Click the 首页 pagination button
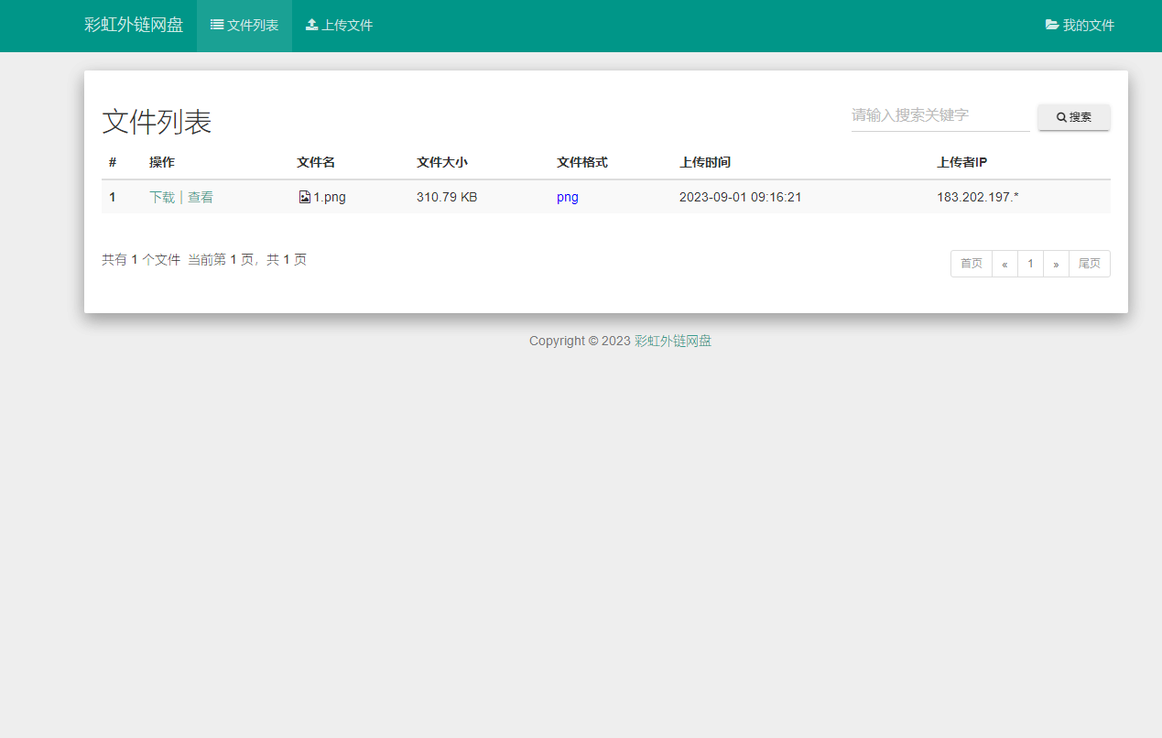1162x738 pixels. pyautogui.click(x=971, y=263)
